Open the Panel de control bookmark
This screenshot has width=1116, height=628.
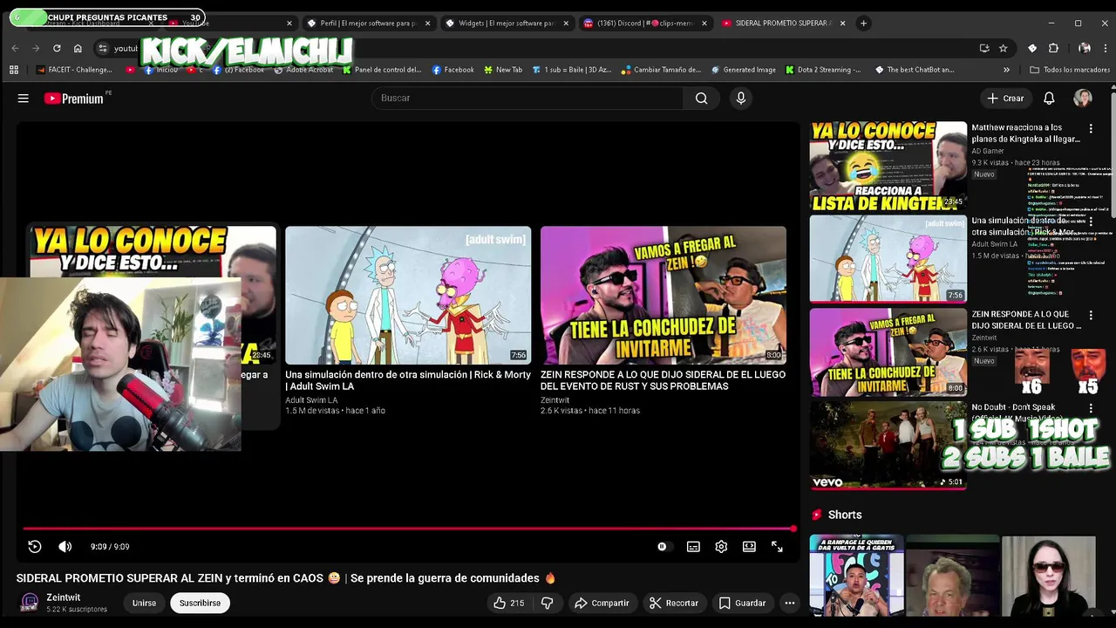(x=382, y=70)
